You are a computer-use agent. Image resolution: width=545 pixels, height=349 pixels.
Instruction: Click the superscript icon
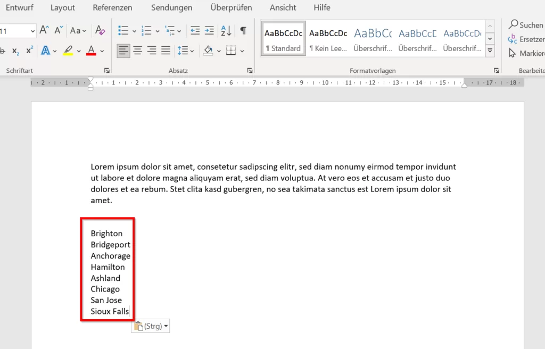point(29,51)
